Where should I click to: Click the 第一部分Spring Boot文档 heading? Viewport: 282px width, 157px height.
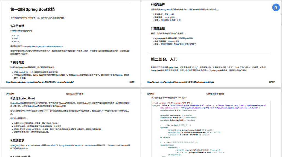pyautogui.click(x=32, y=10)
